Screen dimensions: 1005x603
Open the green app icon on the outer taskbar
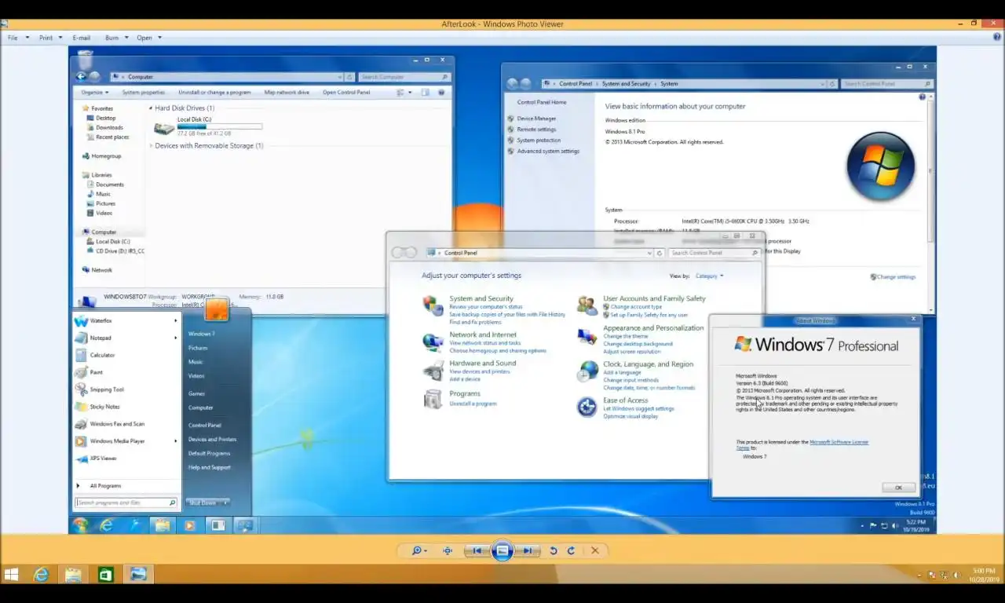(x=105, y=575)
